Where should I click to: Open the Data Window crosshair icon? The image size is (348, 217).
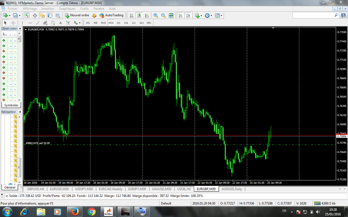point(35,15)
